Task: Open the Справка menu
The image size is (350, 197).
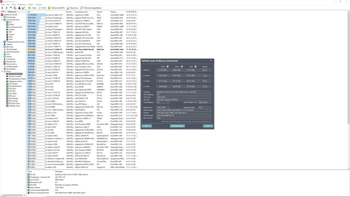Action: [38, 4]
